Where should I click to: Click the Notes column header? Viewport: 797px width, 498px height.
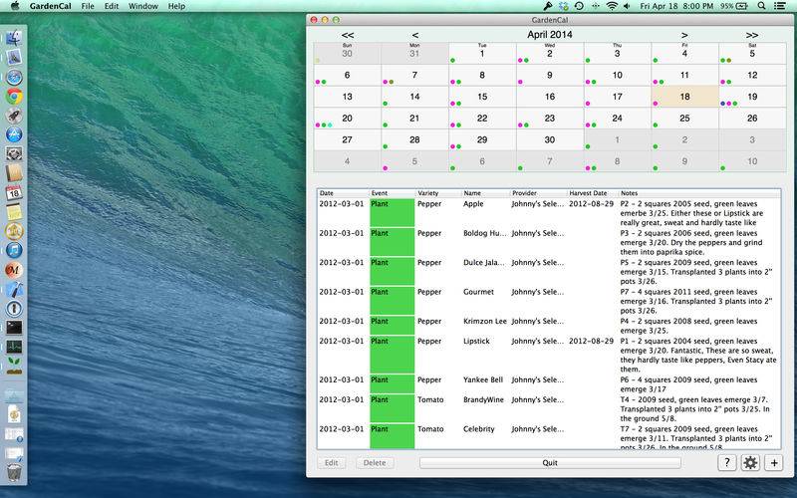(x=699, y=193)
